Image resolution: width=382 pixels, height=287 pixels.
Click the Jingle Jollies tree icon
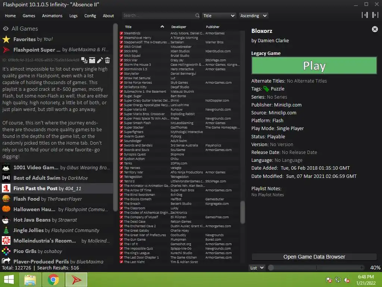(x=6, y=230)
